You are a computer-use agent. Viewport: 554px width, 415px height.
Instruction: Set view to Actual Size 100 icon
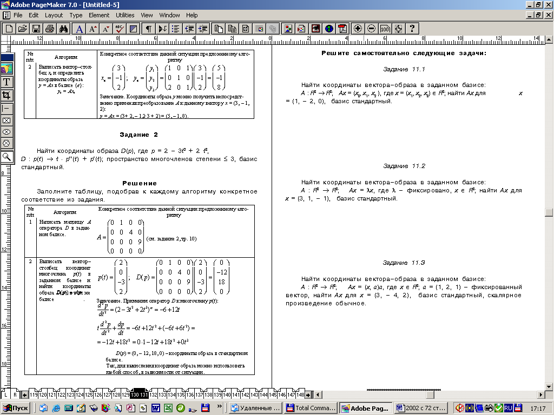385,29
